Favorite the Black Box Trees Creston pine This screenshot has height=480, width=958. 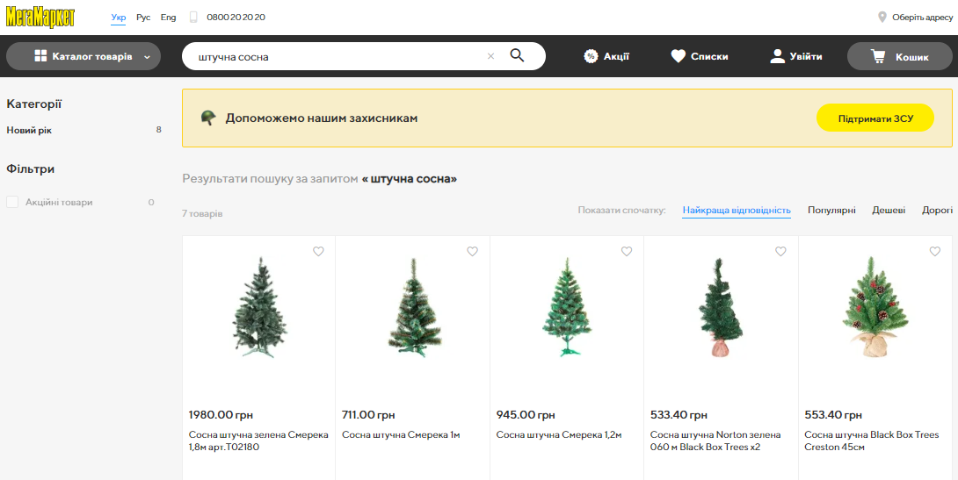click(934, 252)
